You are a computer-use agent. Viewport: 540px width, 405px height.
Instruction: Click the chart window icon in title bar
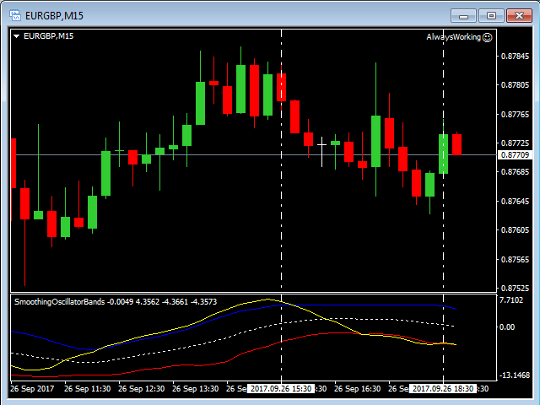point(14,14)
